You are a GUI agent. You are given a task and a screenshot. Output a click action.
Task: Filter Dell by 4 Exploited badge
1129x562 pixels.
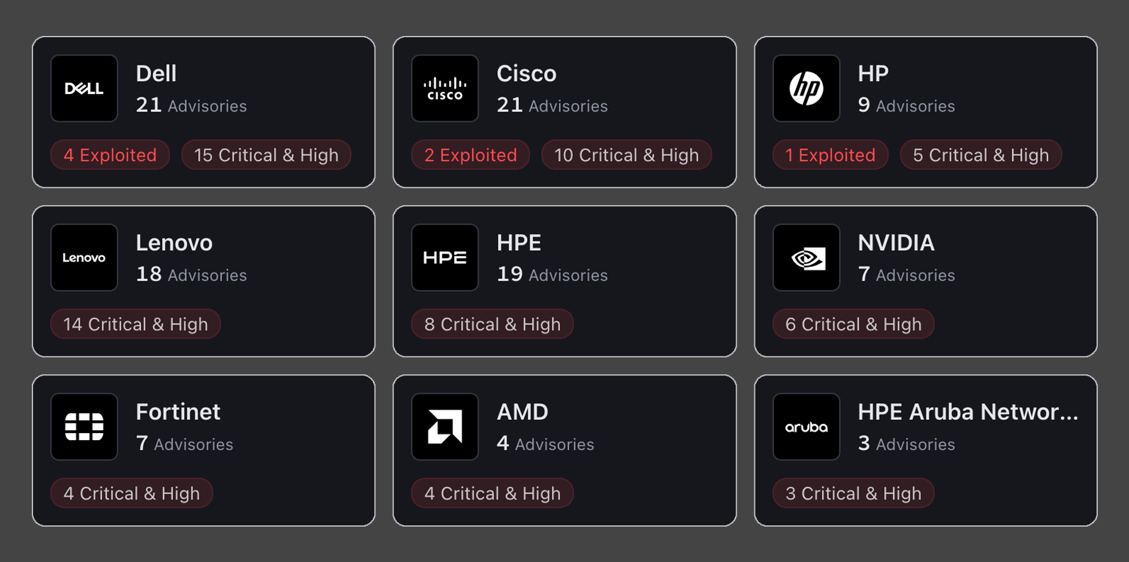110,155
